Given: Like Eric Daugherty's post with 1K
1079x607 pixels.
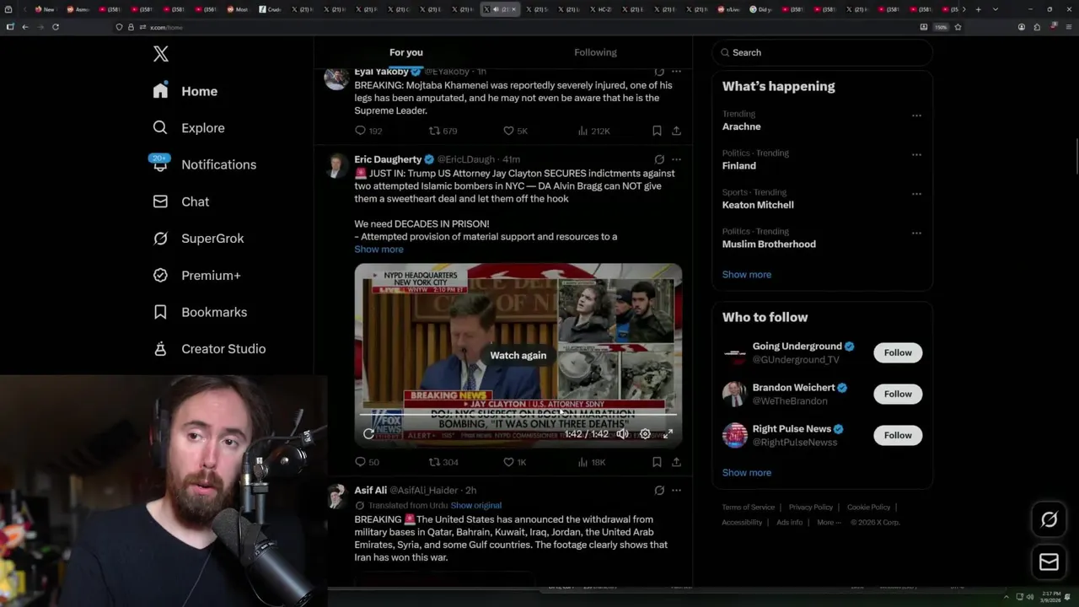Looking at the screenshot, I should 514,462.
